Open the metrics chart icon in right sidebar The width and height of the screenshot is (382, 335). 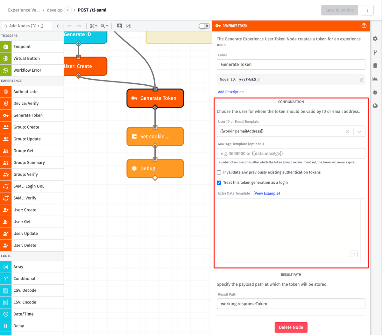375,79
